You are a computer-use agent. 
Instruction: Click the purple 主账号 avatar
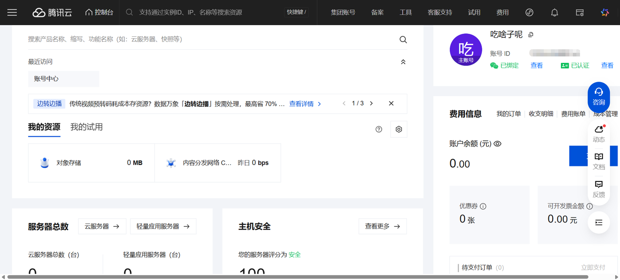click(466, 50)
